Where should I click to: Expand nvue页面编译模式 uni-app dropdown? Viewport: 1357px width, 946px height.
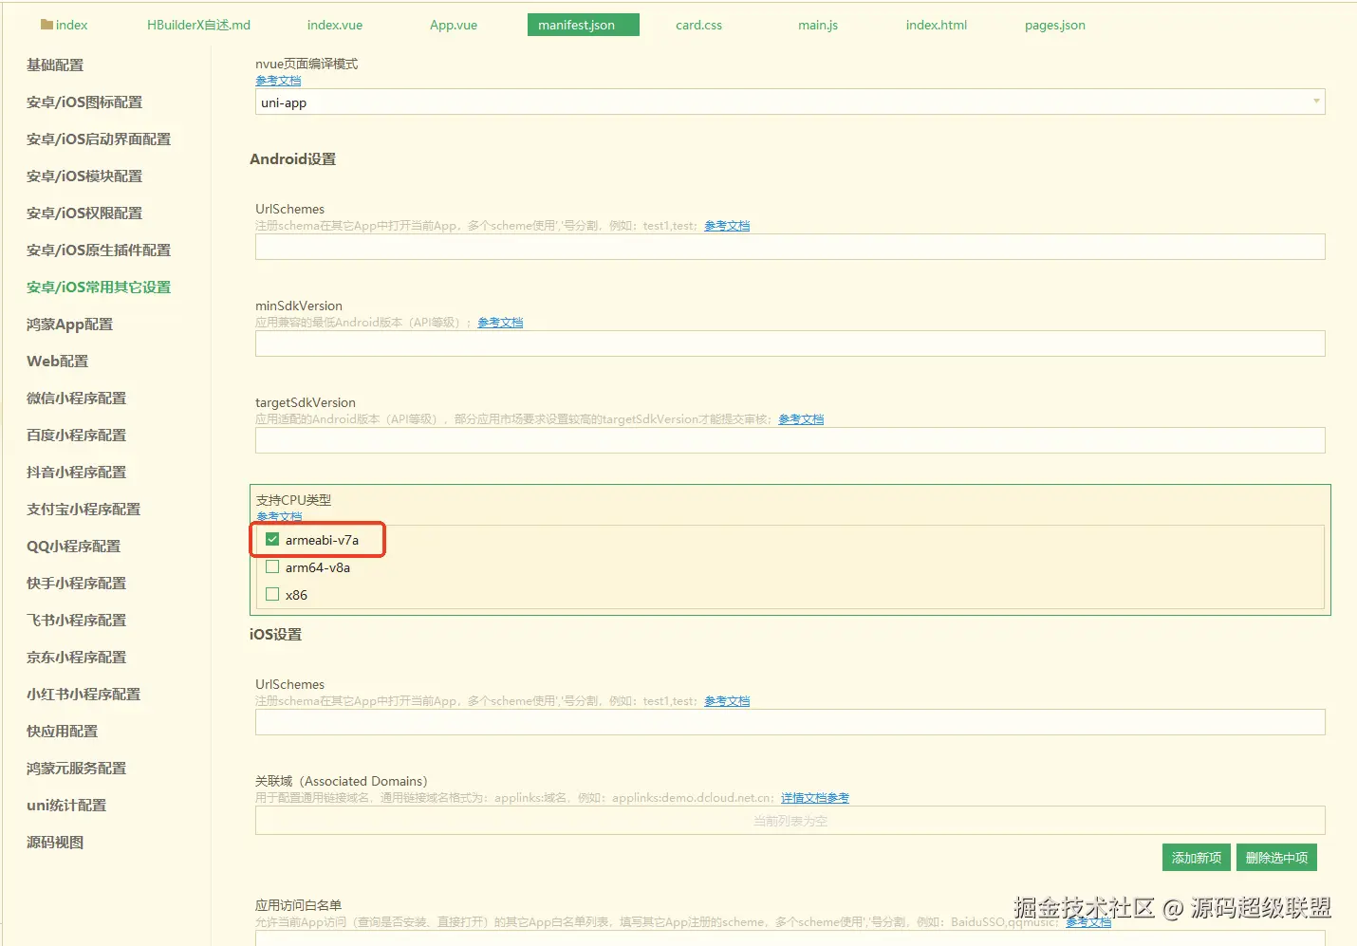click(x=790, y=102)
